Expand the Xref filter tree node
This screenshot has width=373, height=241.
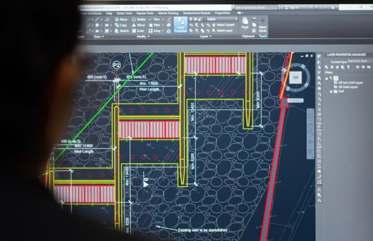pyautogui.click(x=331, y=92)
